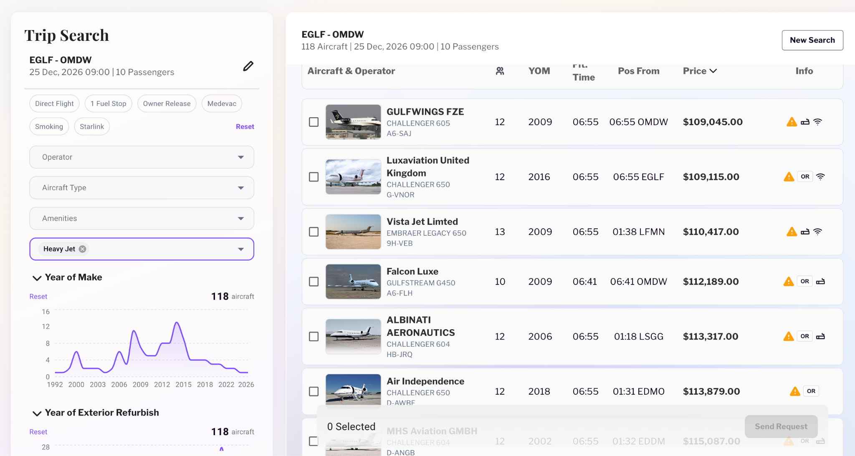Select the Air Independence checkbox

point(314,391)
